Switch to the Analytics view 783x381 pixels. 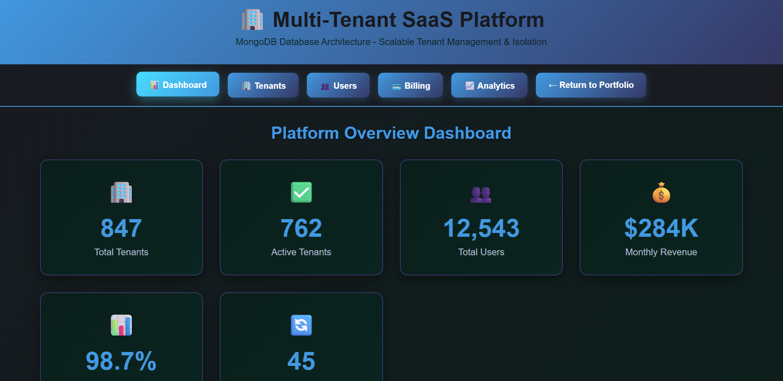click(x=489, y=85)
